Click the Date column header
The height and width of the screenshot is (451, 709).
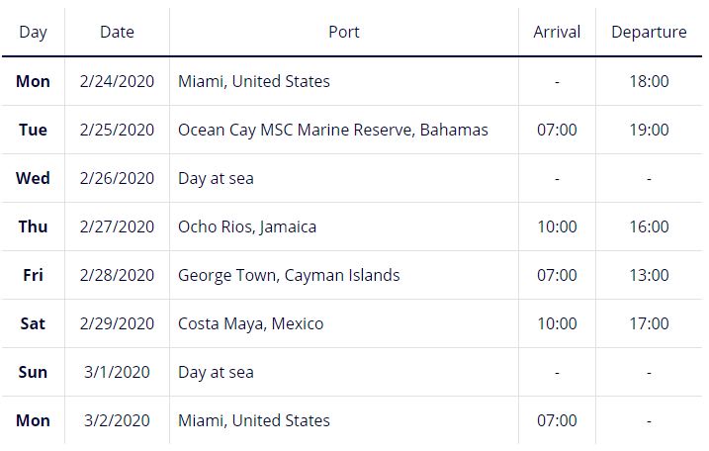coord(117,32)
